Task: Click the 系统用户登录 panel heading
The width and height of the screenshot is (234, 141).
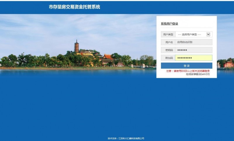Action: click(x=169, y=24)
